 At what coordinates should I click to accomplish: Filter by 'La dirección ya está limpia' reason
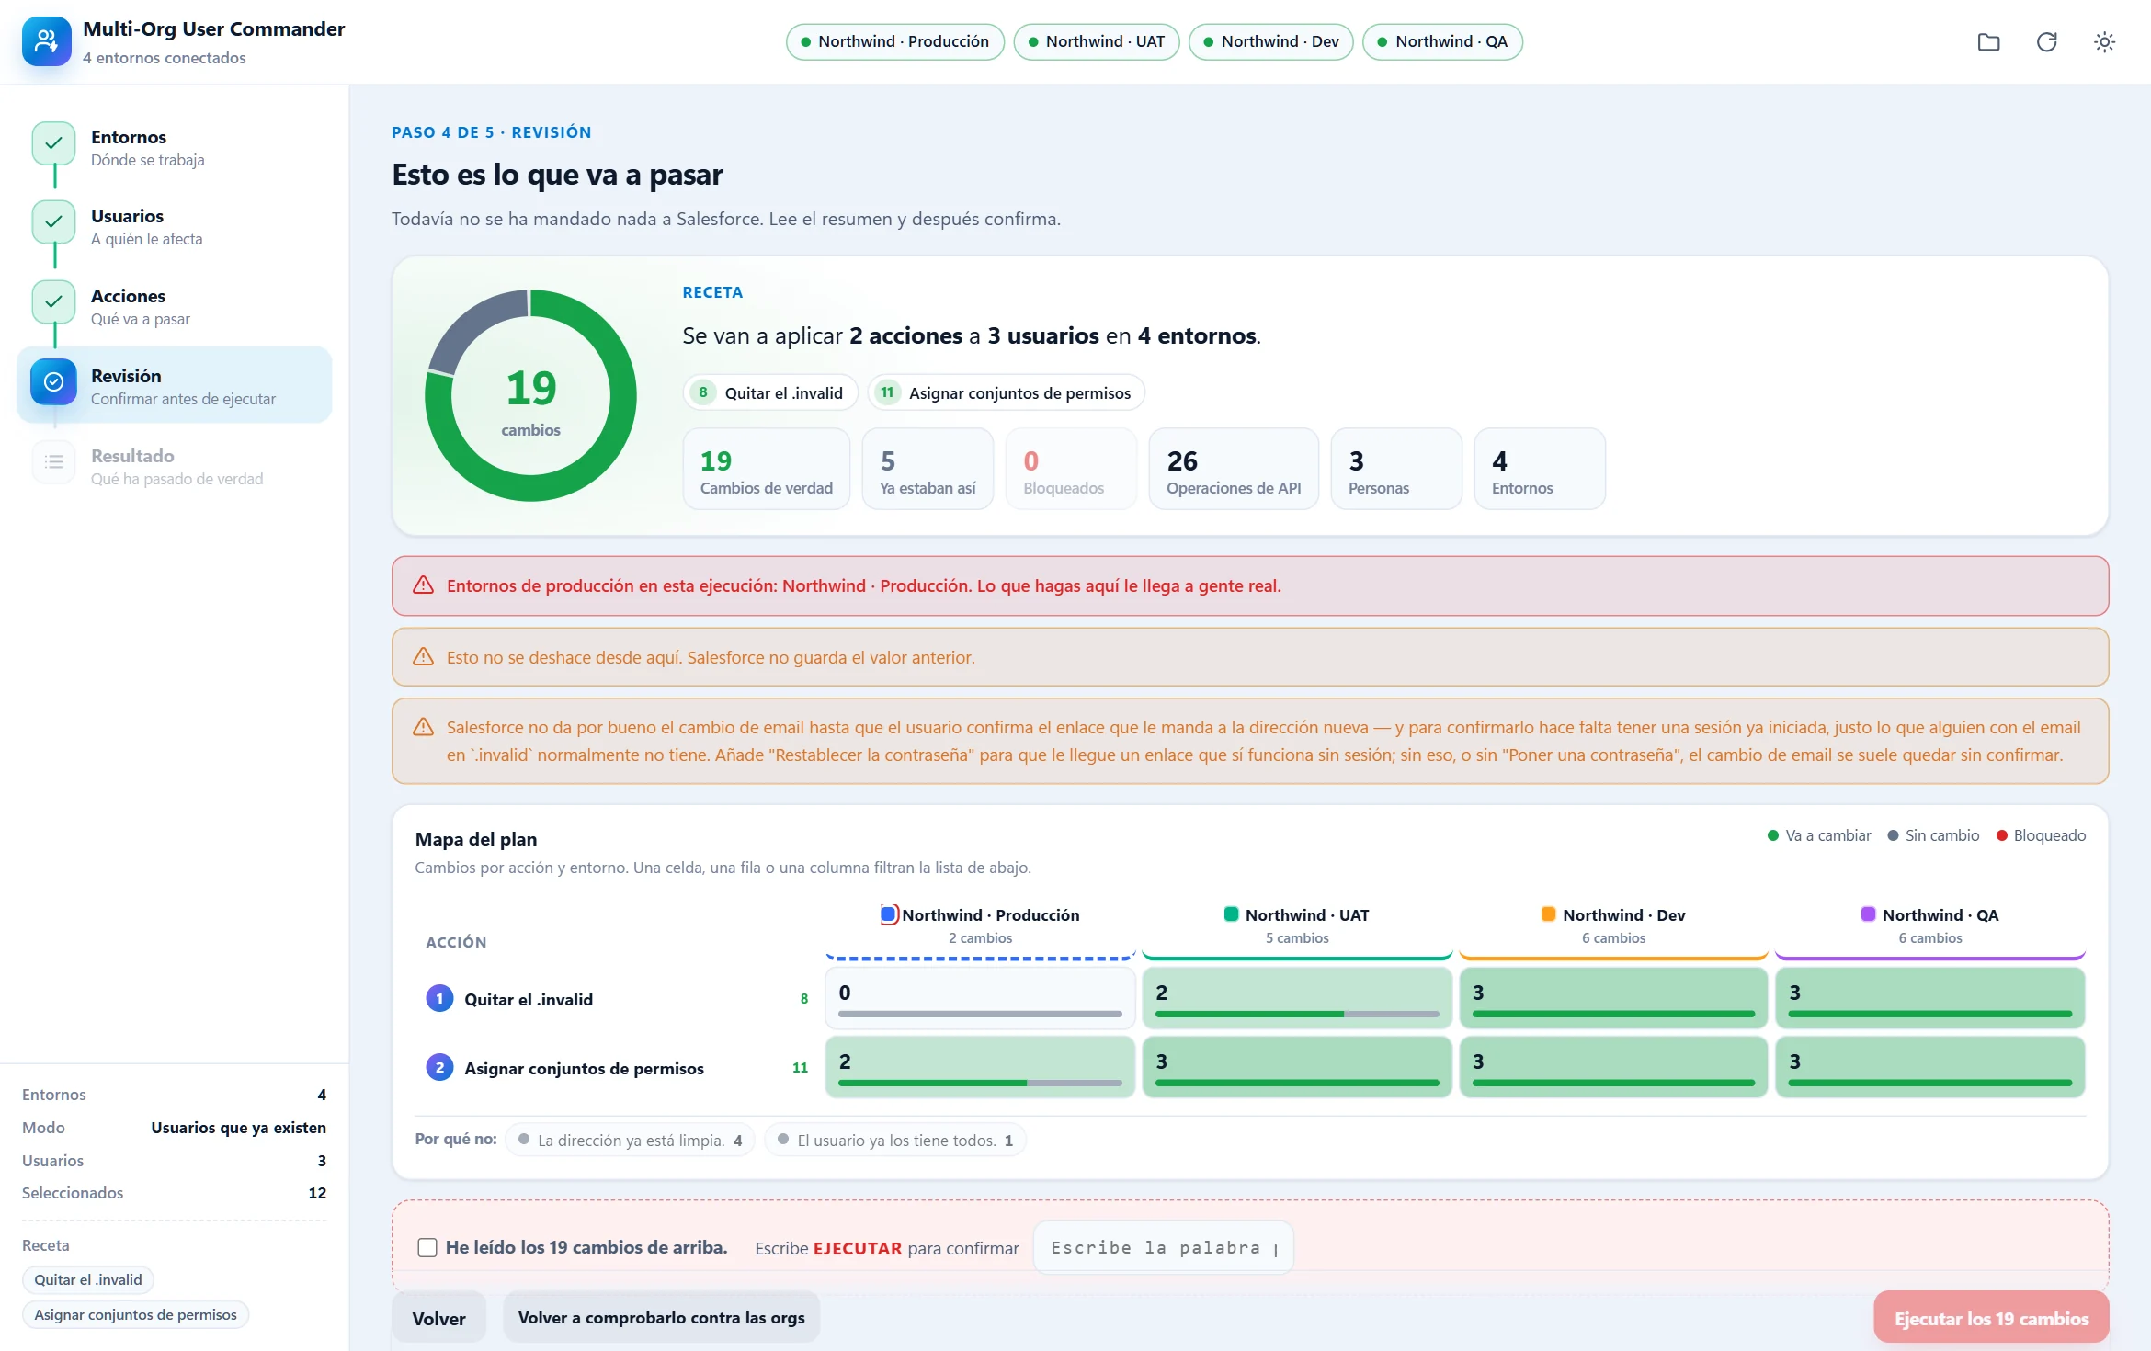(x=630, y=1141)
